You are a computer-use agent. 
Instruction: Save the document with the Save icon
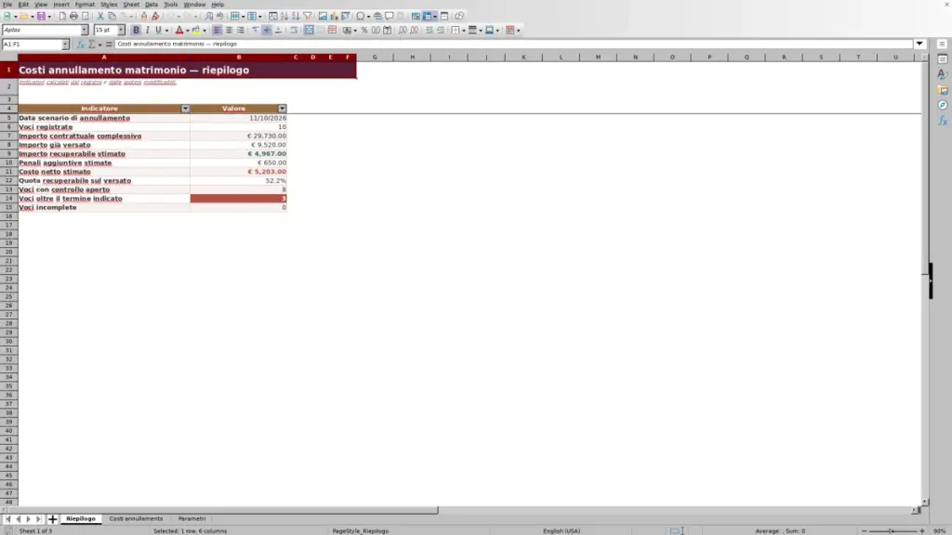point(41,17)
